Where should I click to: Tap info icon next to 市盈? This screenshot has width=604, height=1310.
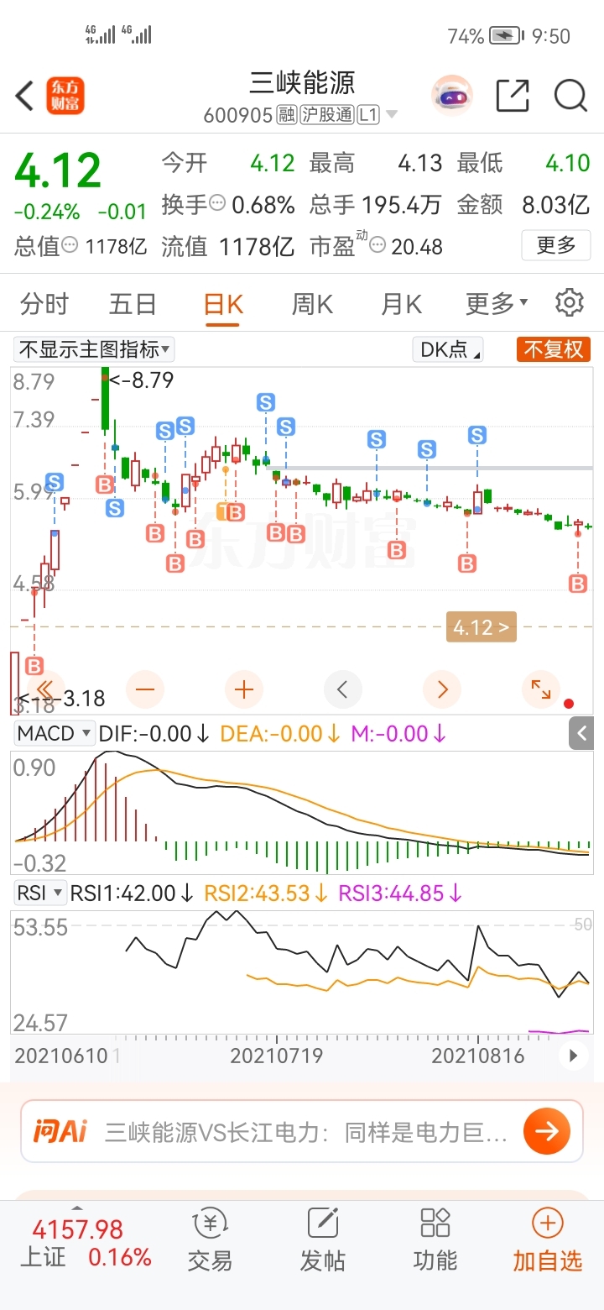378,246
